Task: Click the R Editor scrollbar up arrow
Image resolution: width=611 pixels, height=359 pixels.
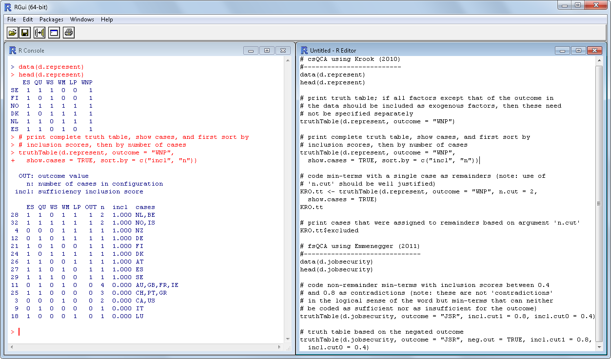Action: (x=599, y=60)
